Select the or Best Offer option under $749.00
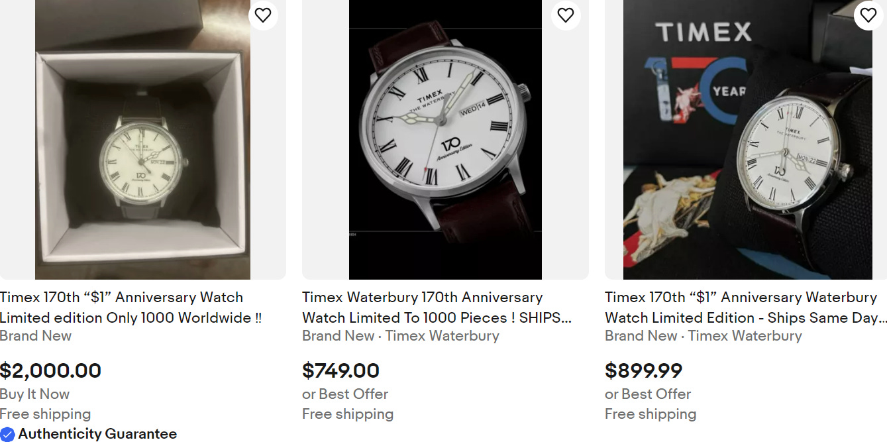The height and width of the screenshot is (442, 887). point(344,394)
